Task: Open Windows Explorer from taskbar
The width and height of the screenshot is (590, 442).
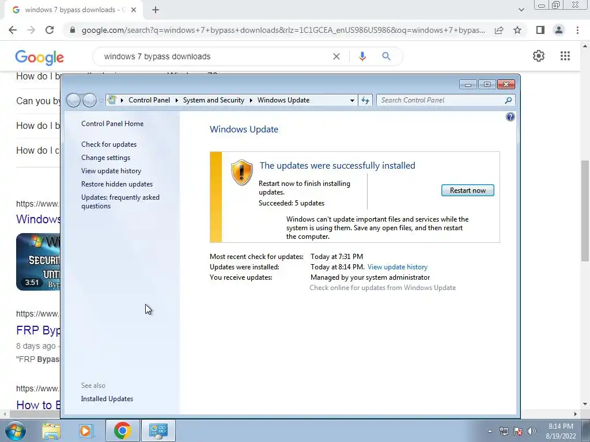Action: [51, 431]
